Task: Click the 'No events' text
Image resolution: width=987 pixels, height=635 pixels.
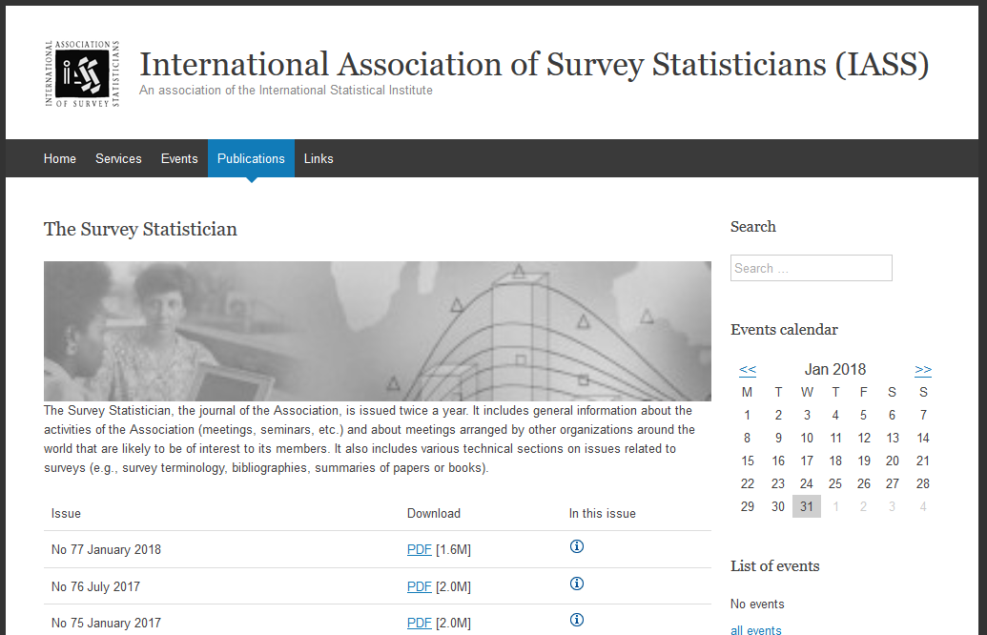Action: pos(757,604)
